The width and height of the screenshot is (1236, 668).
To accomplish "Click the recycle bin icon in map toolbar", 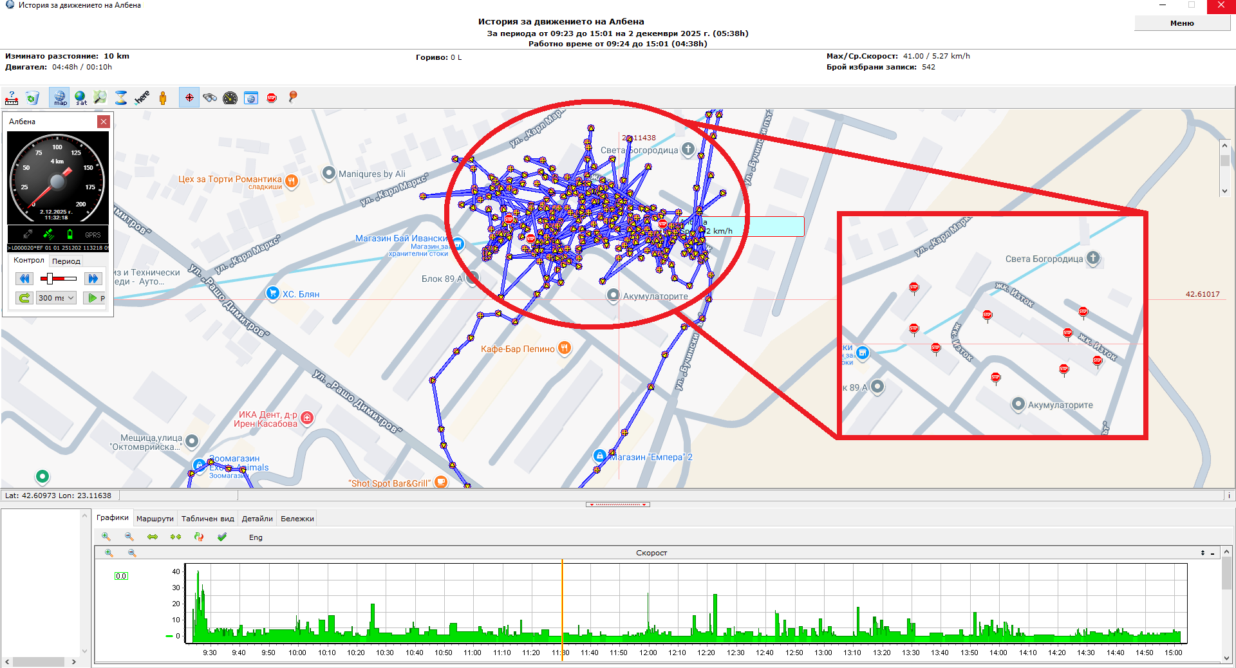I will (x=32, y=98).
